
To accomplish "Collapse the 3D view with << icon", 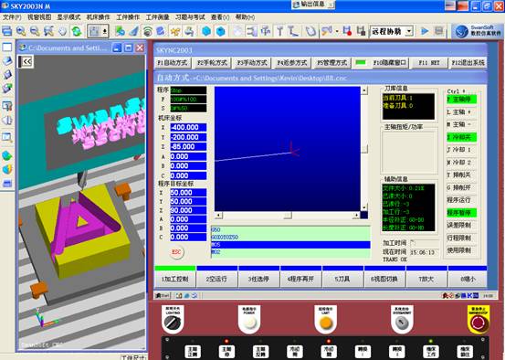I will (x=26, y=61).
